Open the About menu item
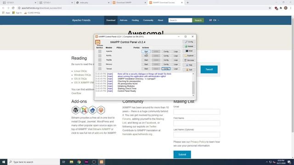The width and height of the screenshot is (294, 165). click(160, 20)
